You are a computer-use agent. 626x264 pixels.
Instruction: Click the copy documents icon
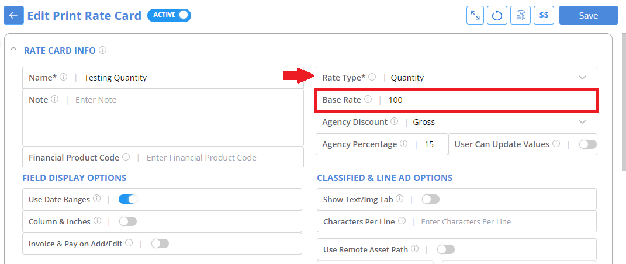(x=520, y=16)
